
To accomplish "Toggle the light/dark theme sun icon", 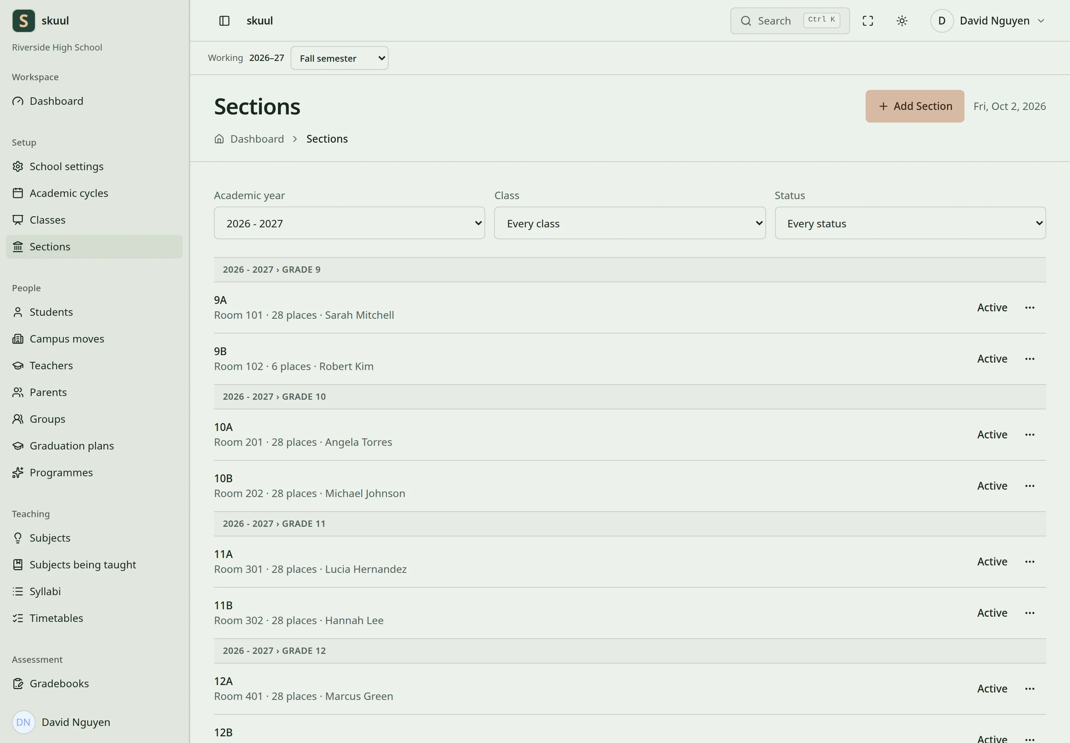I will [x=902, y=21].
